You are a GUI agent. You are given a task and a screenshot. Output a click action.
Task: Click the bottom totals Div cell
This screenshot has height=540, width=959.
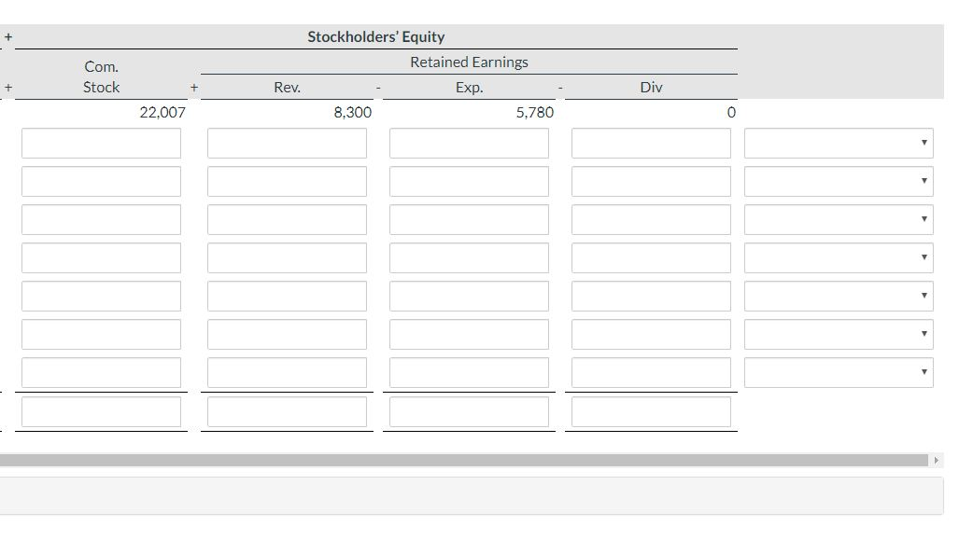point(650,410)
